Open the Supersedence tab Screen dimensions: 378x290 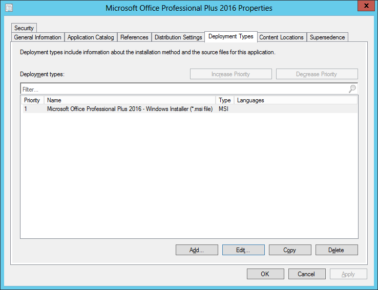pos(327,37)
